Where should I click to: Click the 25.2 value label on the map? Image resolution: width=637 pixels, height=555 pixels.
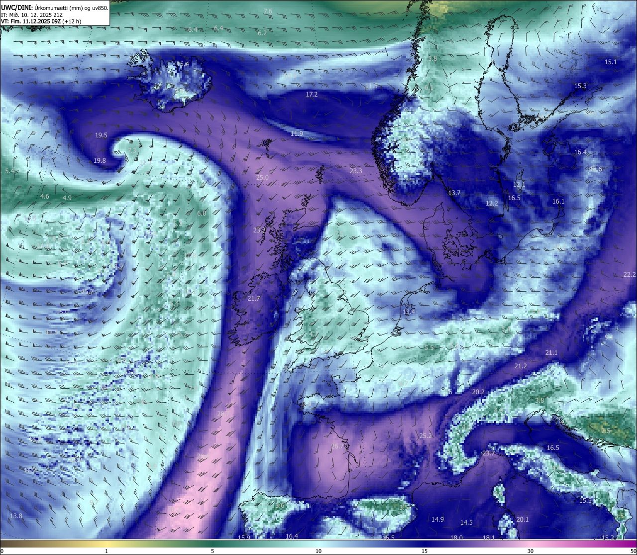pos(425,436)
